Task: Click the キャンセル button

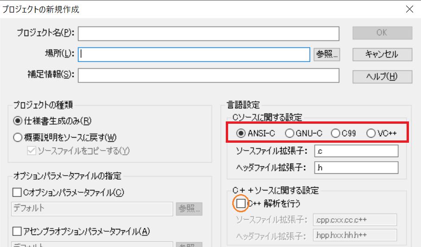Action: point(382,54)
